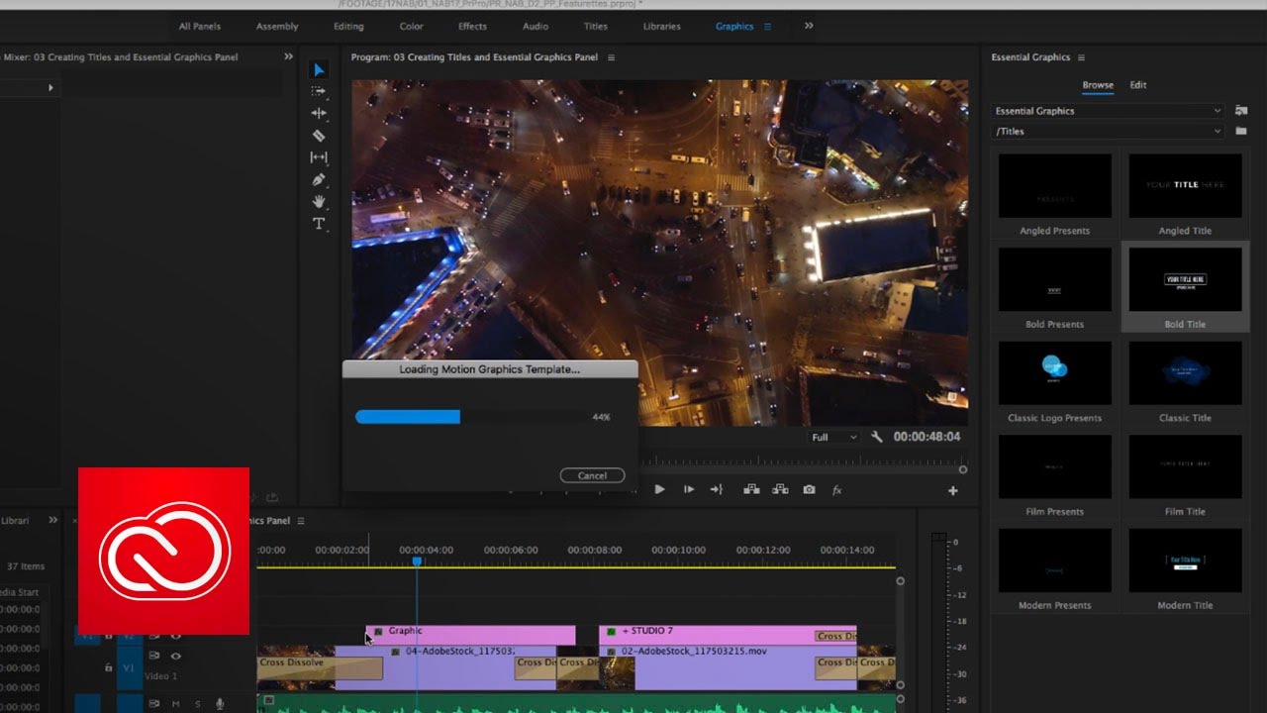Toggle Video 1 track eye visibility
1267x713 pixels.
pos(176,656)
